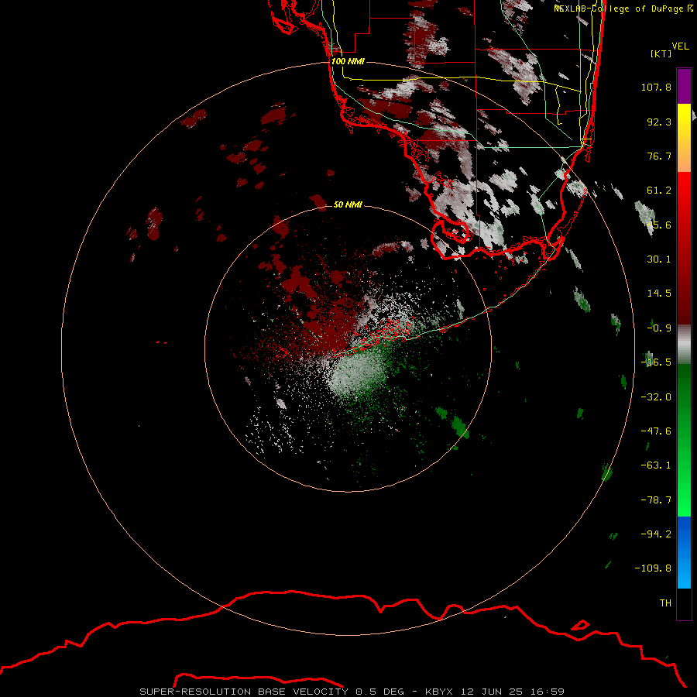The image size is (697, 697).
Task: Click the VEL legend title
Action: (680, 46)
